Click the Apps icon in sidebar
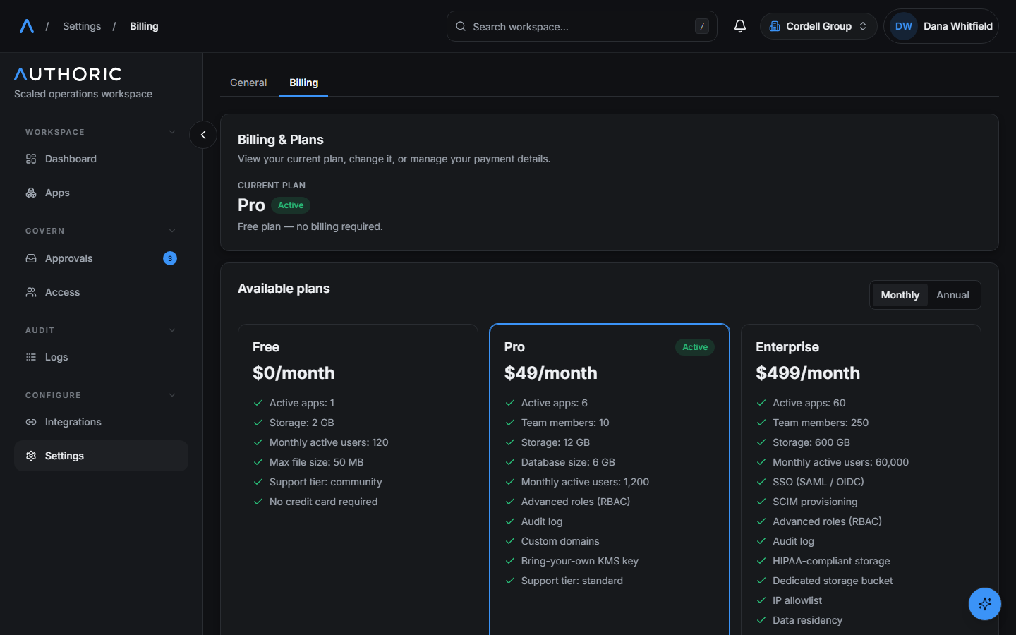This screenshot has width=1016, height=635. (31, 193)
